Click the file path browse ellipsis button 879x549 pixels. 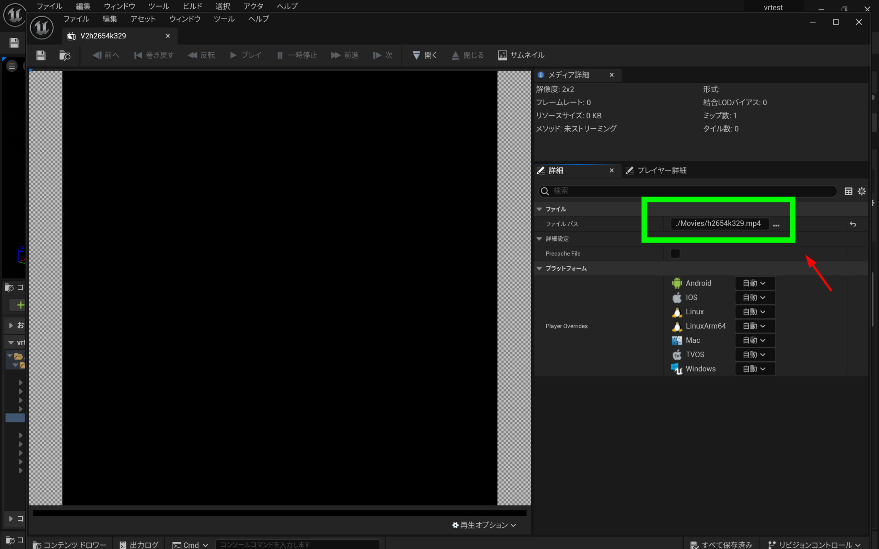[x=776, y=224]
